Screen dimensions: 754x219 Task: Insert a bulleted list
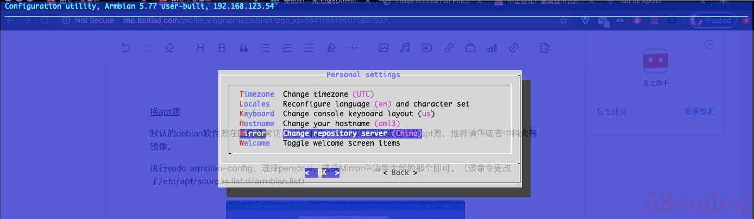click(x=266, y=48)
